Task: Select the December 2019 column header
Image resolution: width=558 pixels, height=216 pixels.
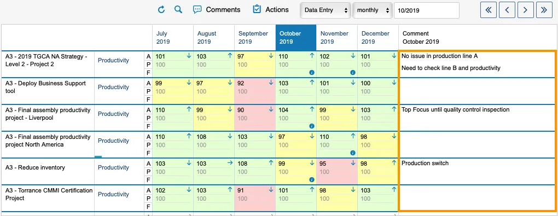Action: point(377,37)
